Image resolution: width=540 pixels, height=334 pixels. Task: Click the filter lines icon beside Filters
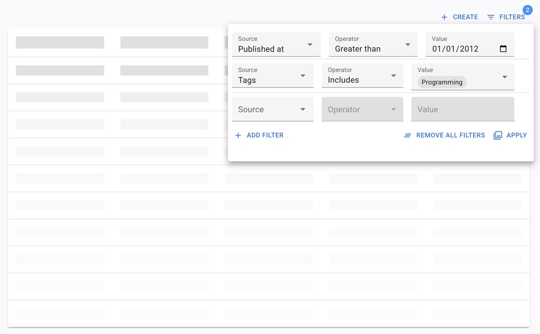491,17
